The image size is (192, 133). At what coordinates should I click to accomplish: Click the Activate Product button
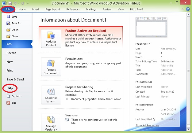51,39
